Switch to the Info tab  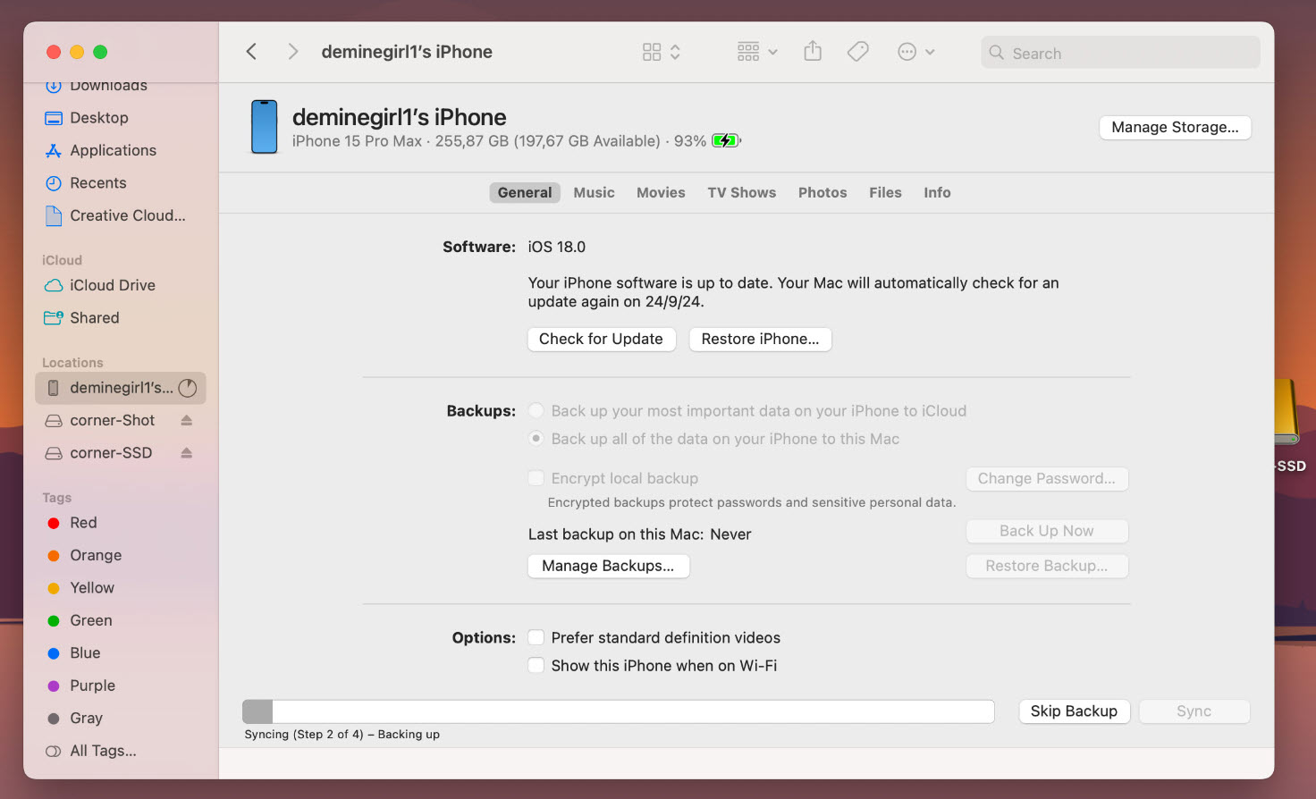click(937, 192)
